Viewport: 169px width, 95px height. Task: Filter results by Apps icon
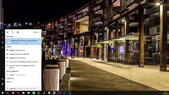point(8,32)
